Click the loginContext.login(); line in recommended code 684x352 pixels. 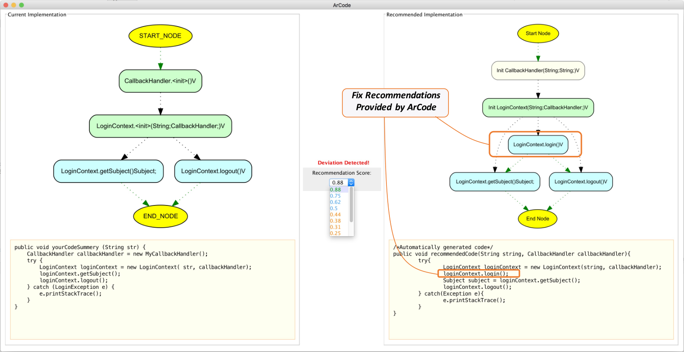(476, 274)
